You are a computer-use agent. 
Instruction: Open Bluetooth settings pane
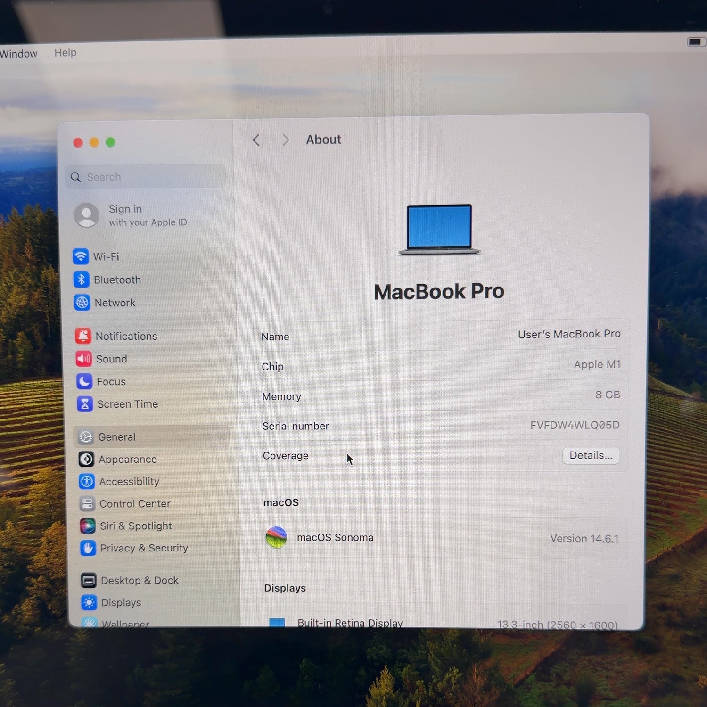point(107,280)
